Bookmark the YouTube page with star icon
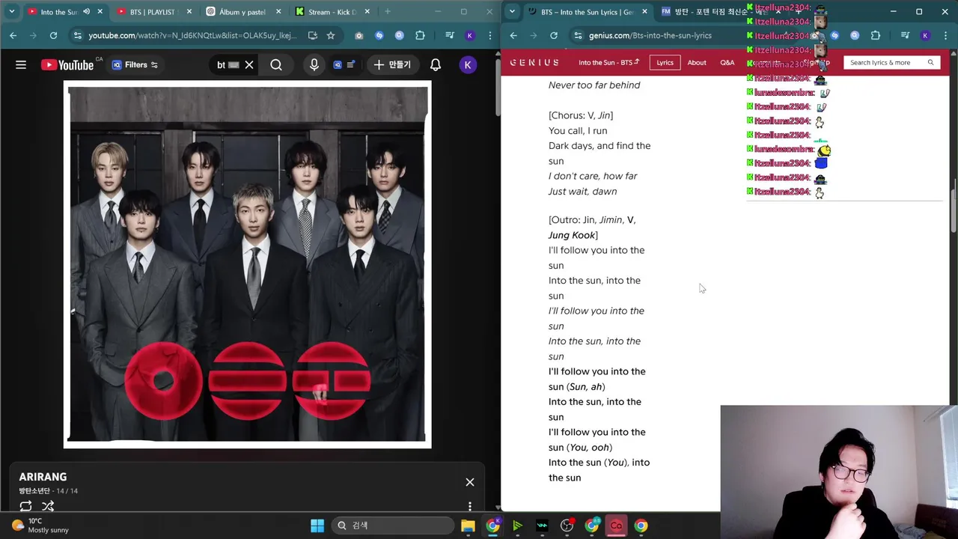The image size is (958, 539). point(331,35)
